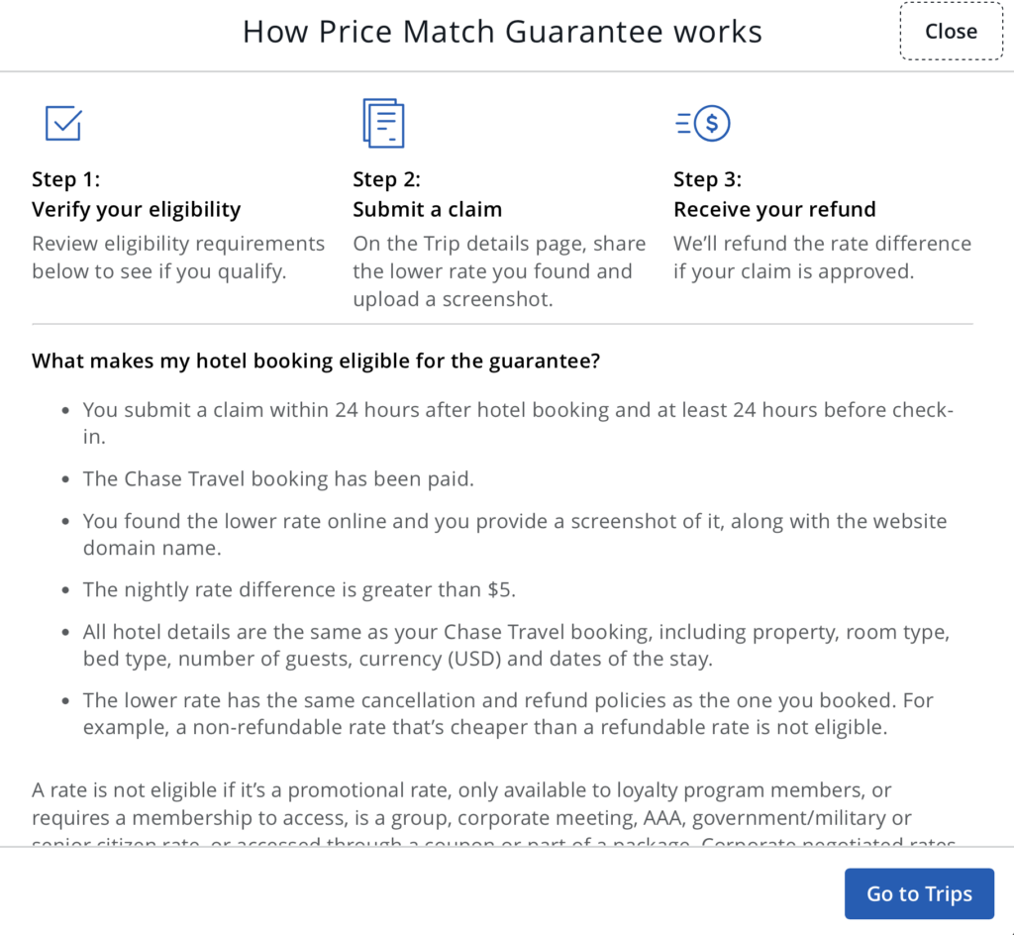Click the bullet about providing a screenshot online

click(x=514, y=534)
